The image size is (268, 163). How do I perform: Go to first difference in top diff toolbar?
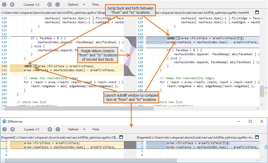pyautogui.click(x=4, y=4)
